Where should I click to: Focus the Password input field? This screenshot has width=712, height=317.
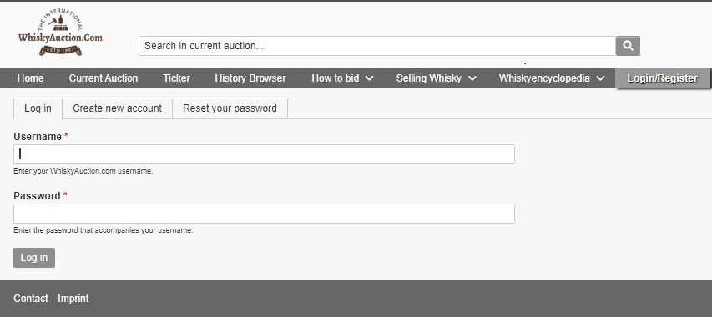coord(264,214)
